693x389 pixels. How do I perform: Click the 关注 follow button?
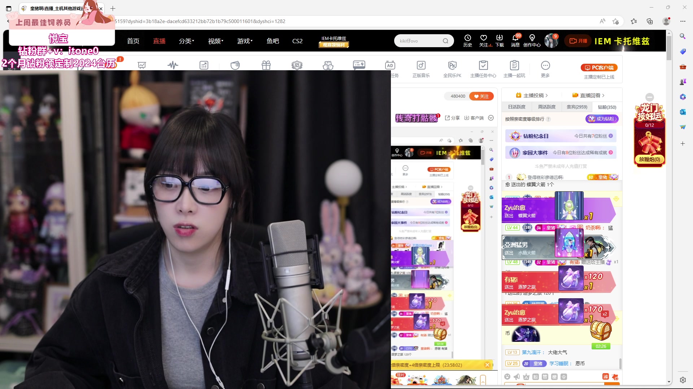[x=481, y=96]
